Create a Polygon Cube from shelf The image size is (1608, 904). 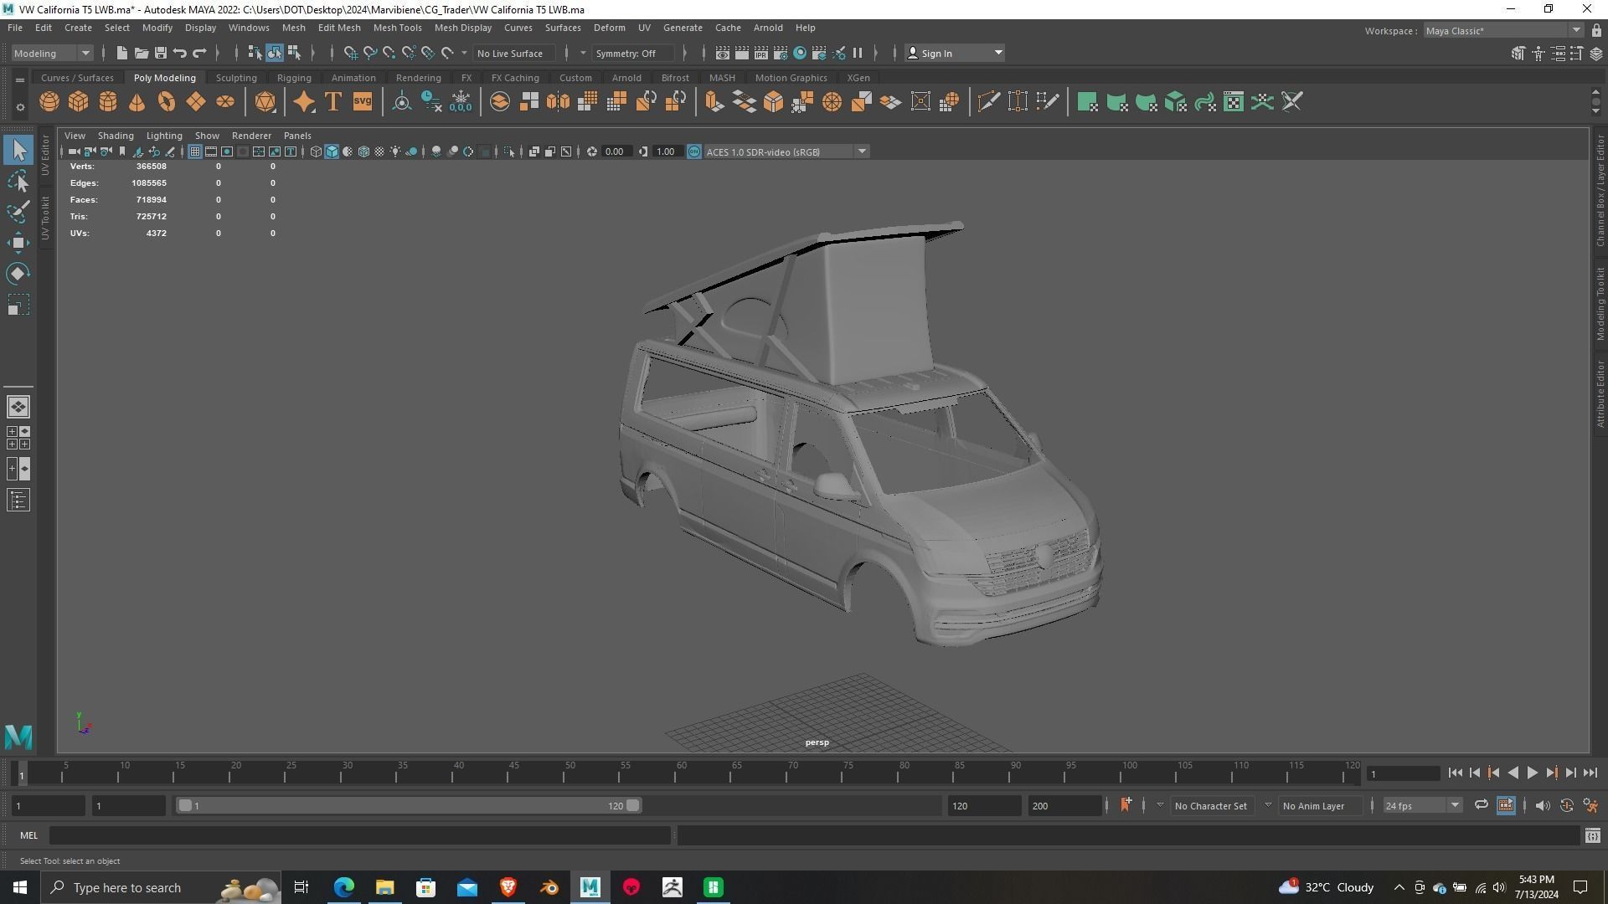coord(79,102)
